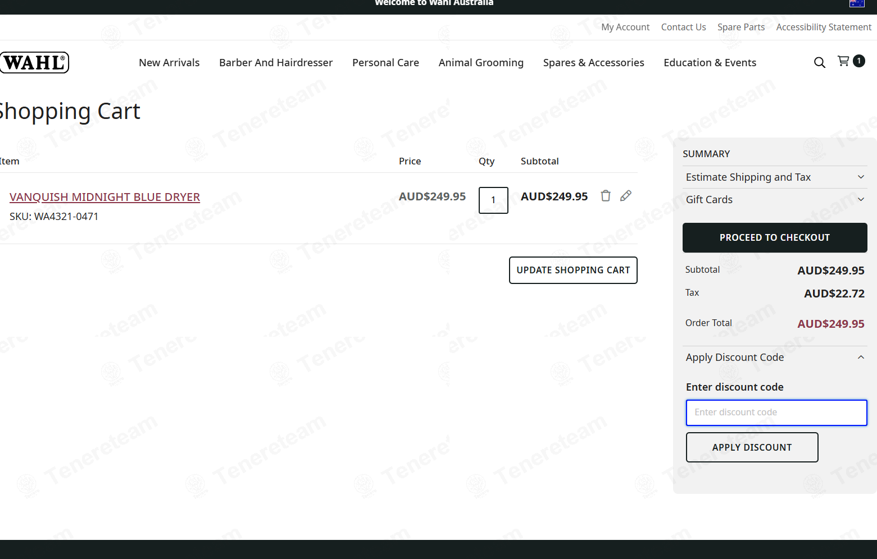
Task: Click the WAHL logo
Action: point(34,62)
